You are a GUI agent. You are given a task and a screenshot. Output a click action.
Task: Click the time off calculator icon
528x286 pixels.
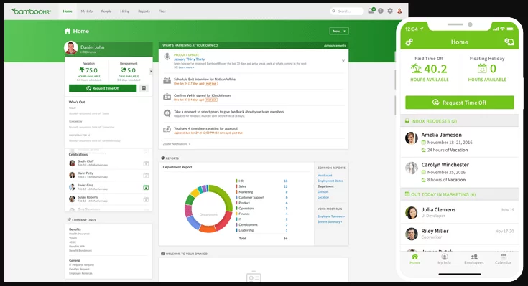[x=144, y=88]
